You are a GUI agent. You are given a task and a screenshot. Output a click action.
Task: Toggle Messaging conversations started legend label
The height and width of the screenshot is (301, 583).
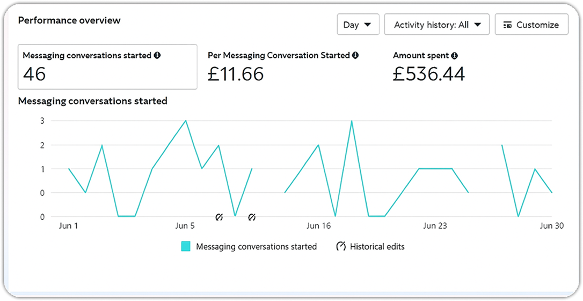256,246
